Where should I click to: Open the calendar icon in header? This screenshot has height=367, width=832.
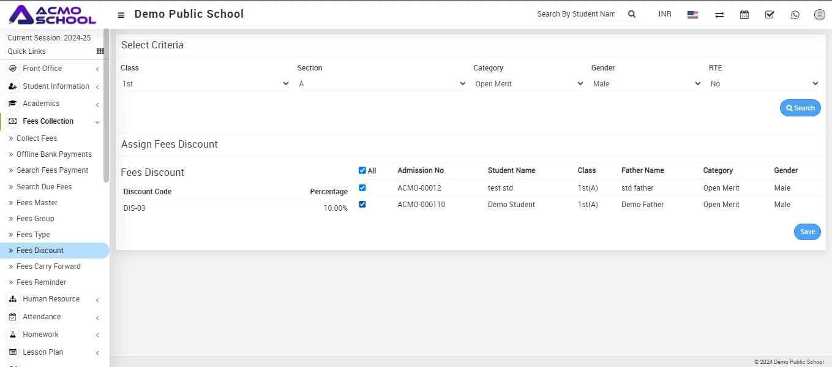click(x=744, y=15)
